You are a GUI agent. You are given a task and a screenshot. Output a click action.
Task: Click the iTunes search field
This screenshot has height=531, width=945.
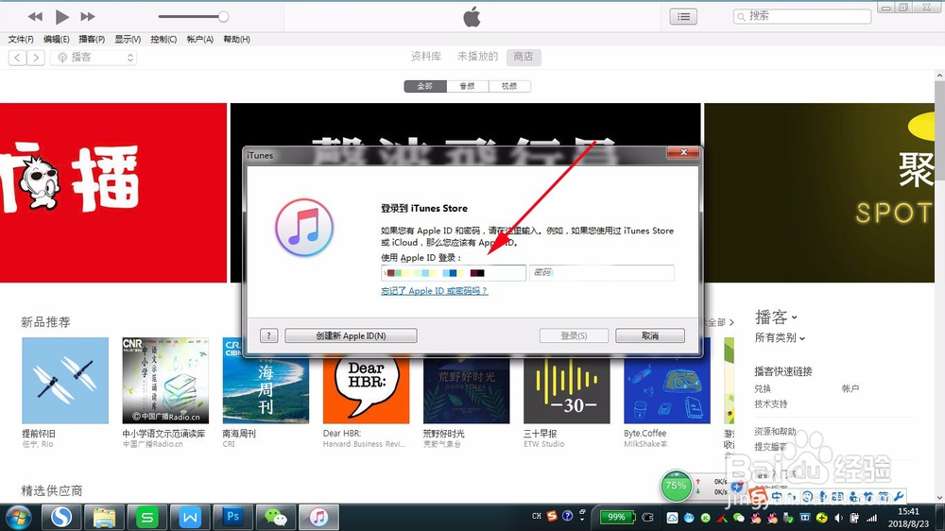click(802, 16)
